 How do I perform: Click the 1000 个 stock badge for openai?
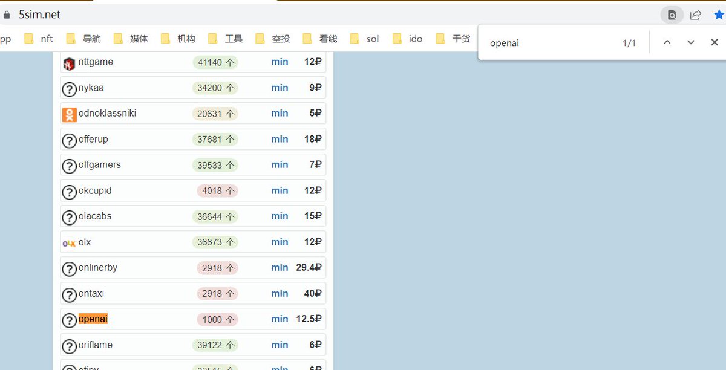218,319
